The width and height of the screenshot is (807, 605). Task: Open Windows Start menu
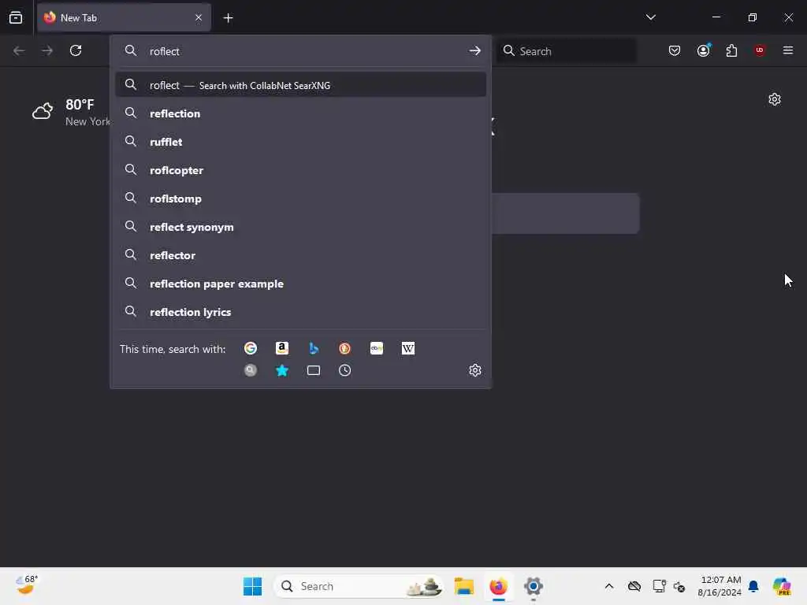point(252,586)
